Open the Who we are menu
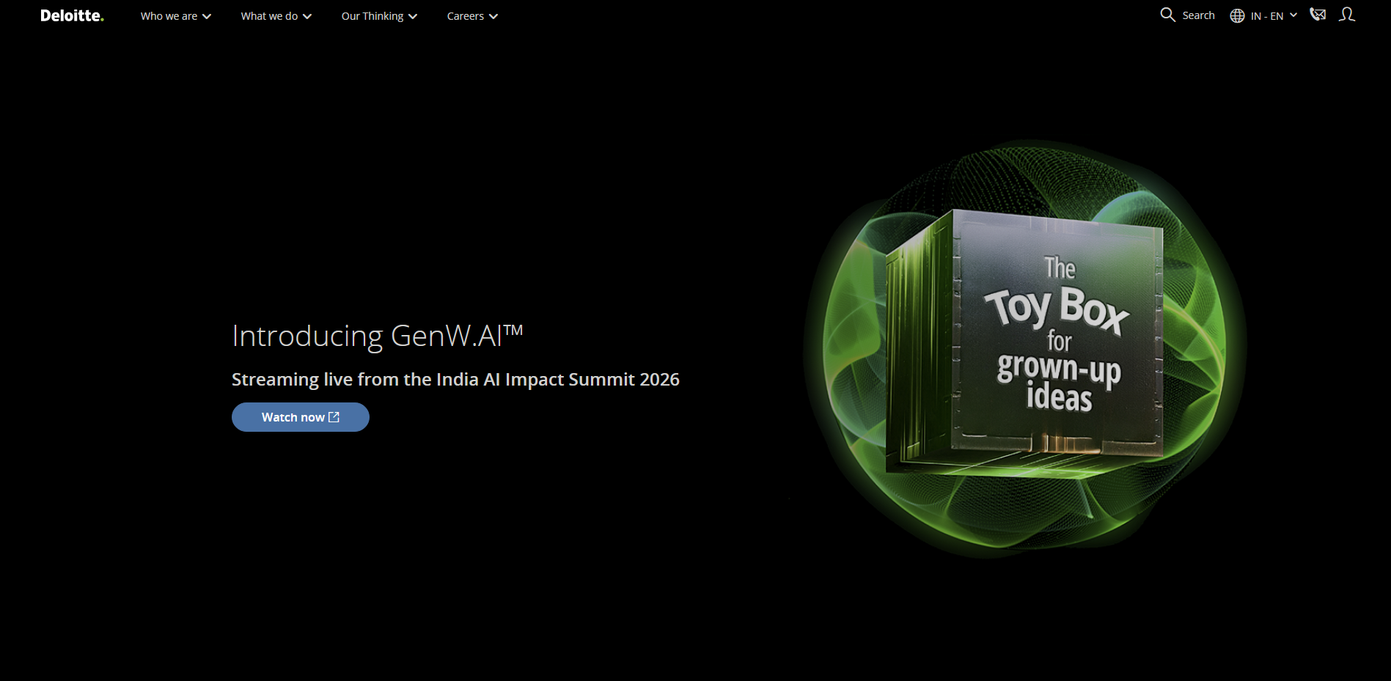Image resolution: width=1391 pixels, height=681 pixels. pos(169,16)
